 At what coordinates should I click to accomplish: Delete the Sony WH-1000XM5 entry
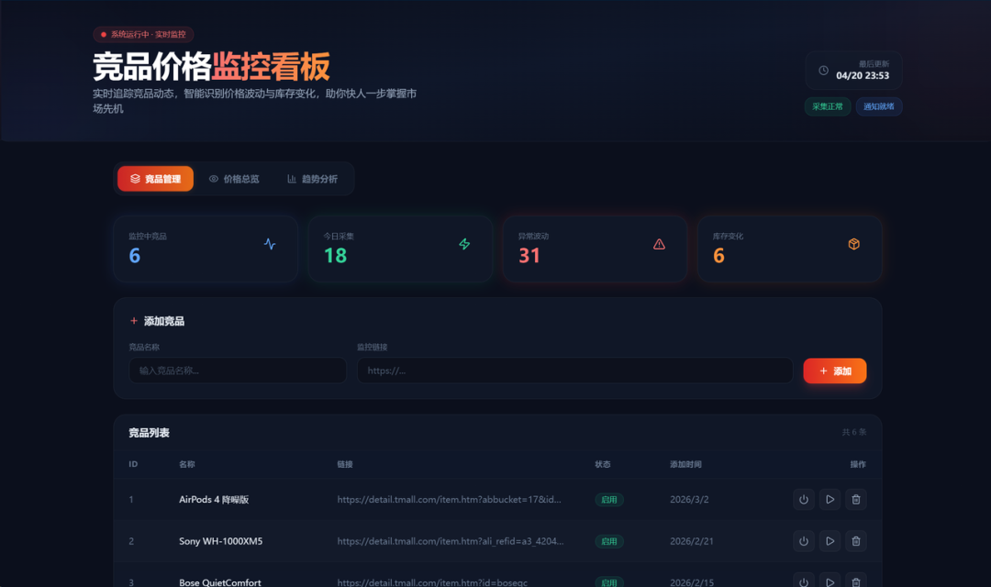[x=855, y=541]
